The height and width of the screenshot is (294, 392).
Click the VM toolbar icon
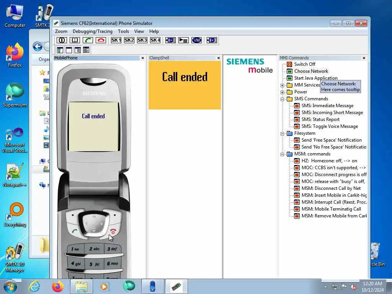click(196, 40)
